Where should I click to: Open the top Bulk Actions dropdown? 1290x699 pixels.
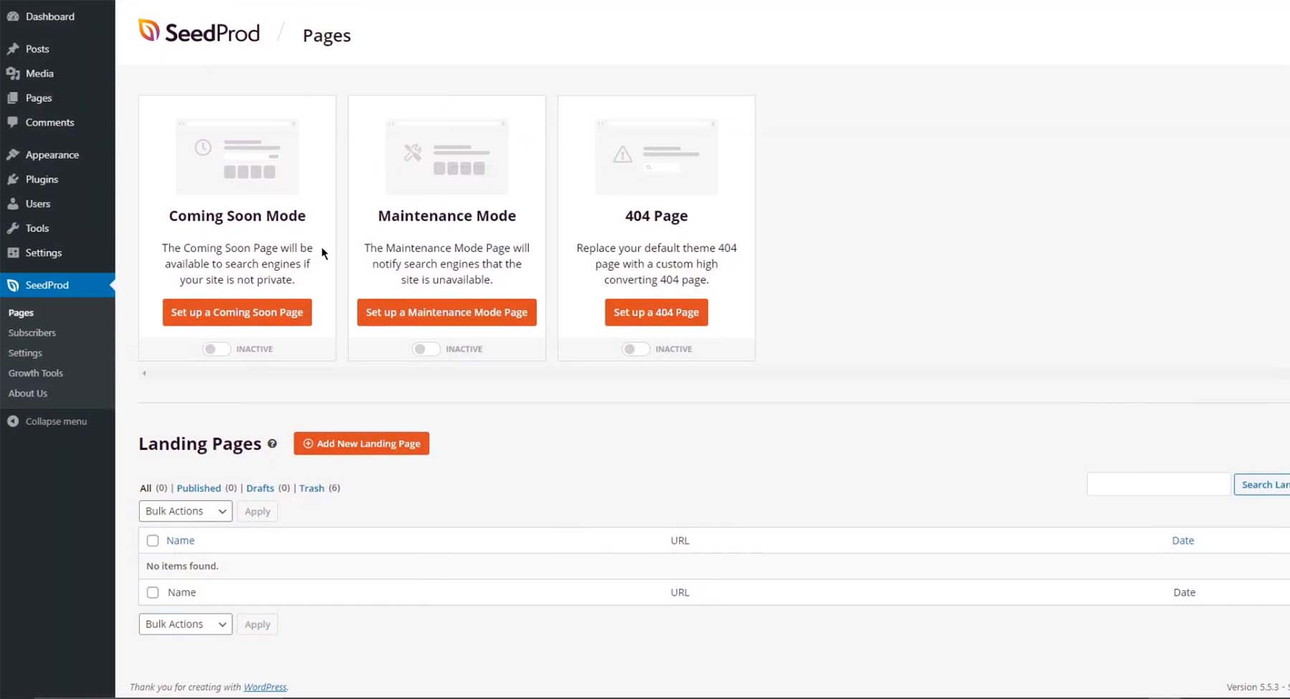185,511
